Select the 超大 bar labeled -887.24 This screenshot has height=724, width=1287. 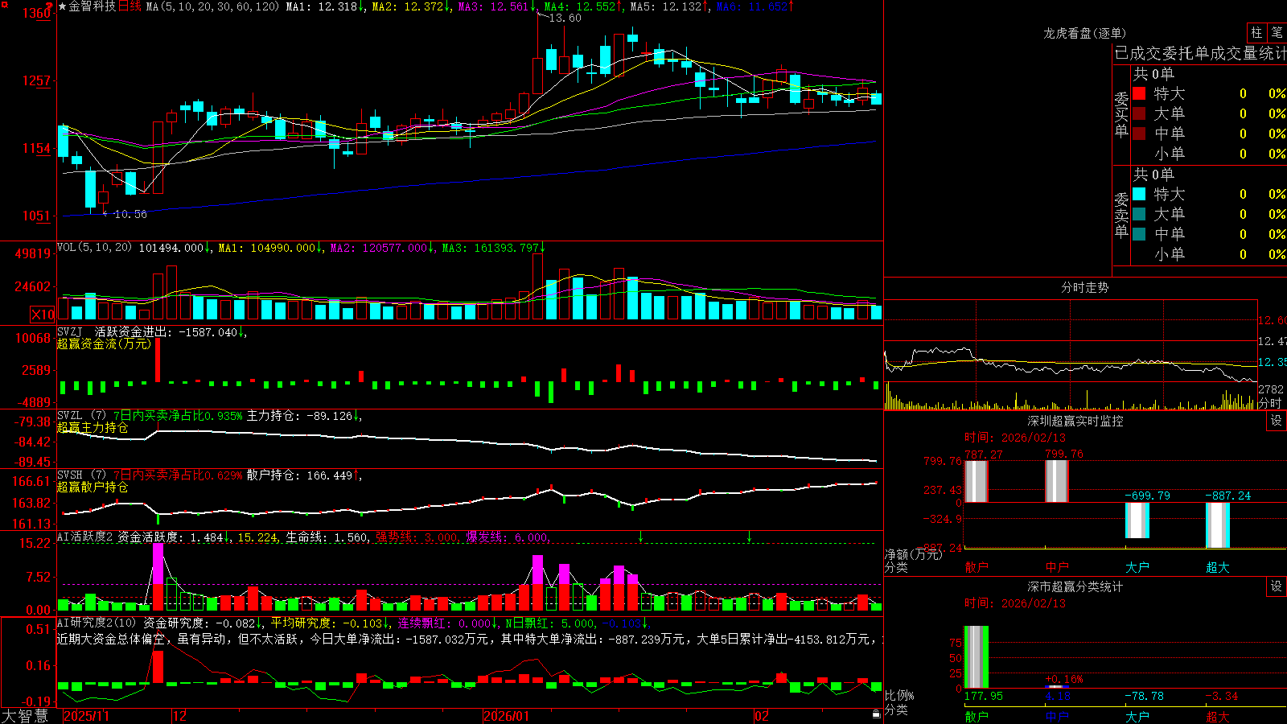(x=1217, y=525)
